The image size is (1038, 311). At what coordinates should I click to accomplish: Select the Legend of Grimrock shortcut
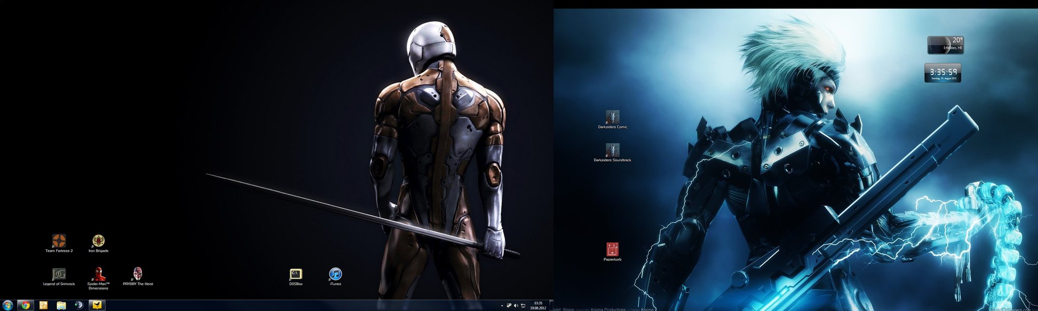pos(59,274)
